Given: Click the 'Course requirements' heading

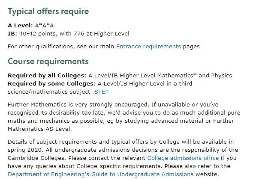Looking at the screenshot, I should (48, 62).
